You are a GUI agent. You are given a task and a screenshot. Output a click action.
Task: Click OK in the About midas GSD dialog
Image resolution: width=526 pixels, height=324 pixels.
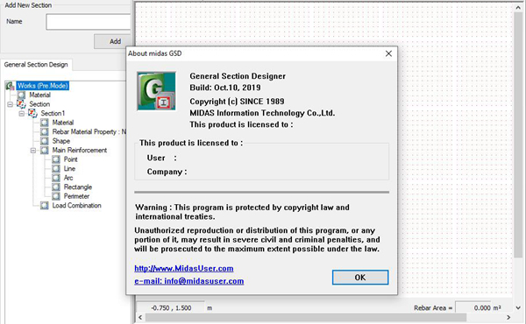[360, 278]
